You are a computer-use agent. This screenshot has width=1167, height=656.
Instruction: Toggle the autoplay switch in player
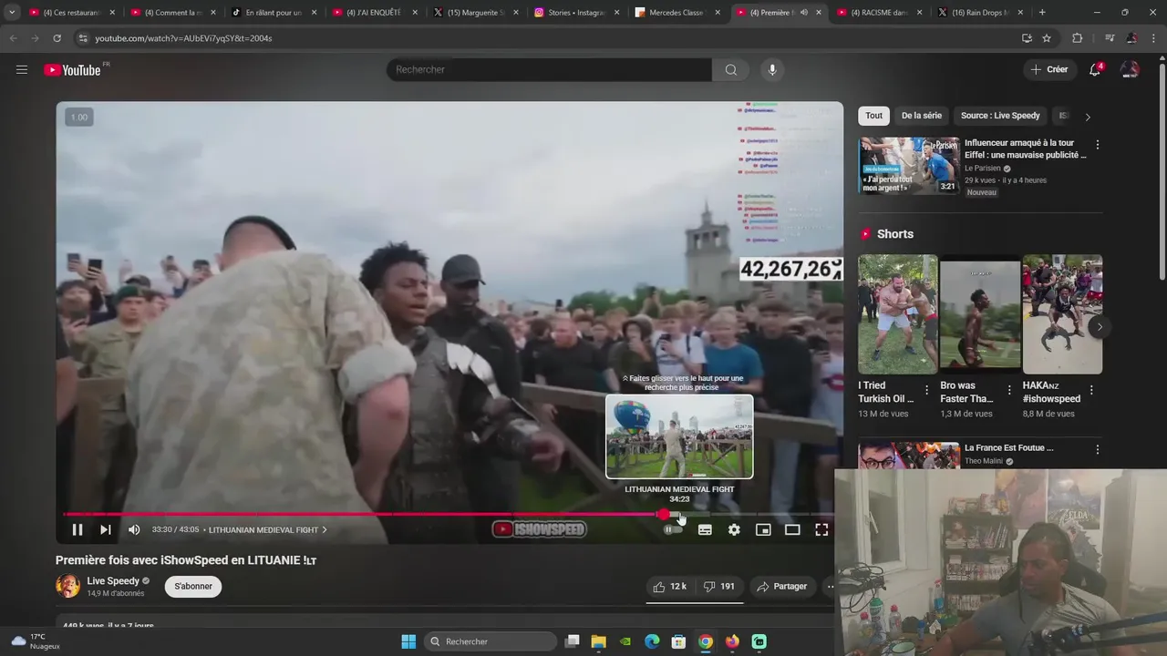coord(673,529)
